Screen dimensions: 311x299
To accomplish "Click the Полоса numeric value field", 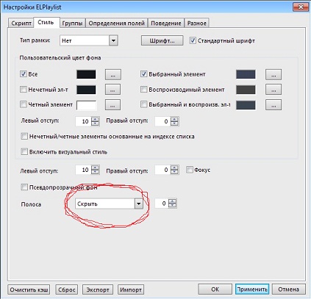I will point(162,203).
